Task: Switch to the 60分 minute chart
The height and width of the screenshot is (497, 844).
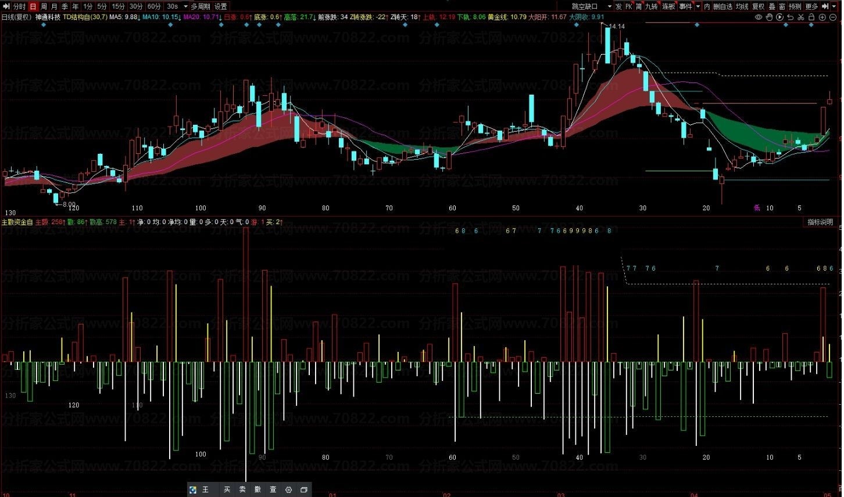Action: 154,6
